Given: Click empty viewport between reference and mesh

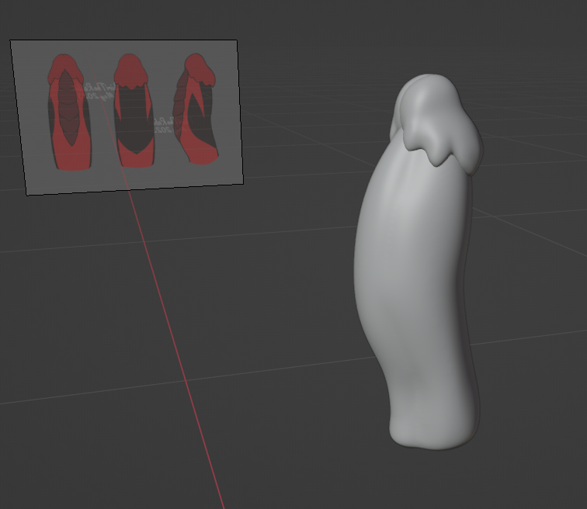Looking at the screenshot, I should [x=303, y=155].
